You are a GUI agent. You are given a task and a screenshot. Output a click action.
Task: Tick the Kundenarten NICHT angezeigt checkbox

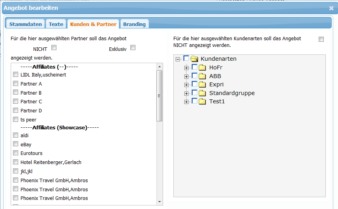point(321,39)
